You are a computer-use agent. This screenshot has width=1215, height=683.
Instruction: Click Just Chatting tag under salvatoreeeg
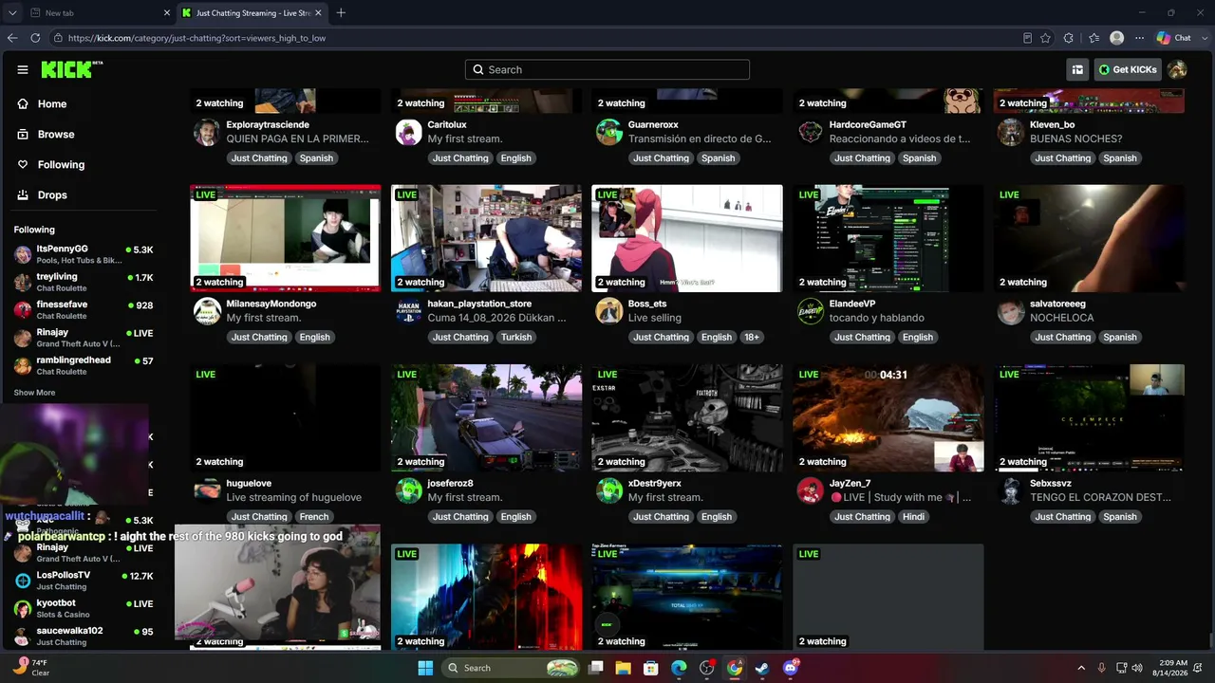[x=1062, y=338]
